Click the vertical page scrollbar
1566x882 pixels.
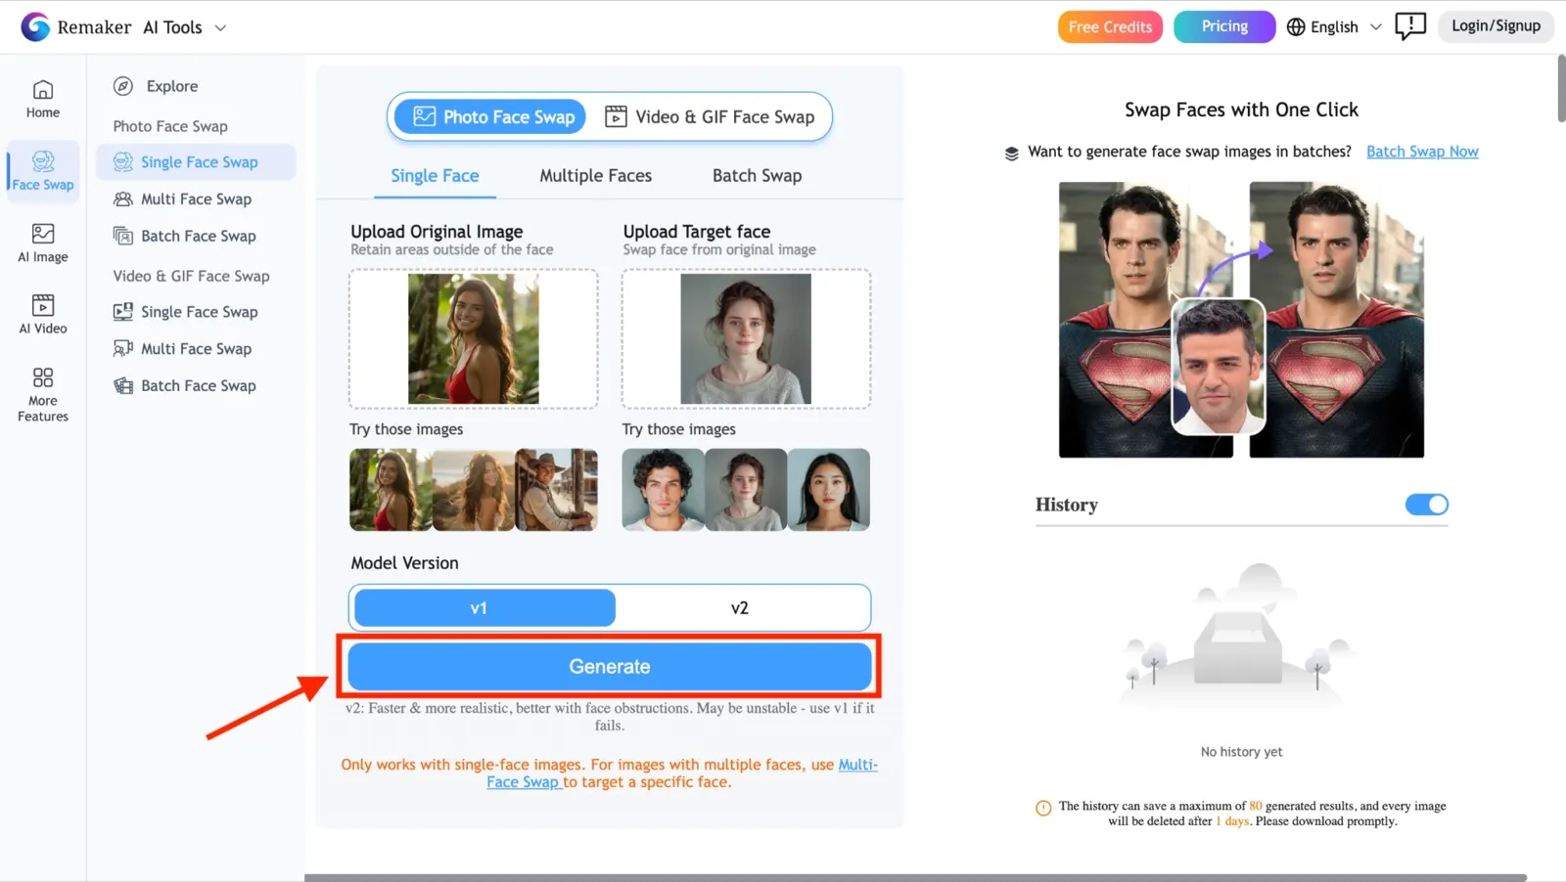[x=1561, y=88]
